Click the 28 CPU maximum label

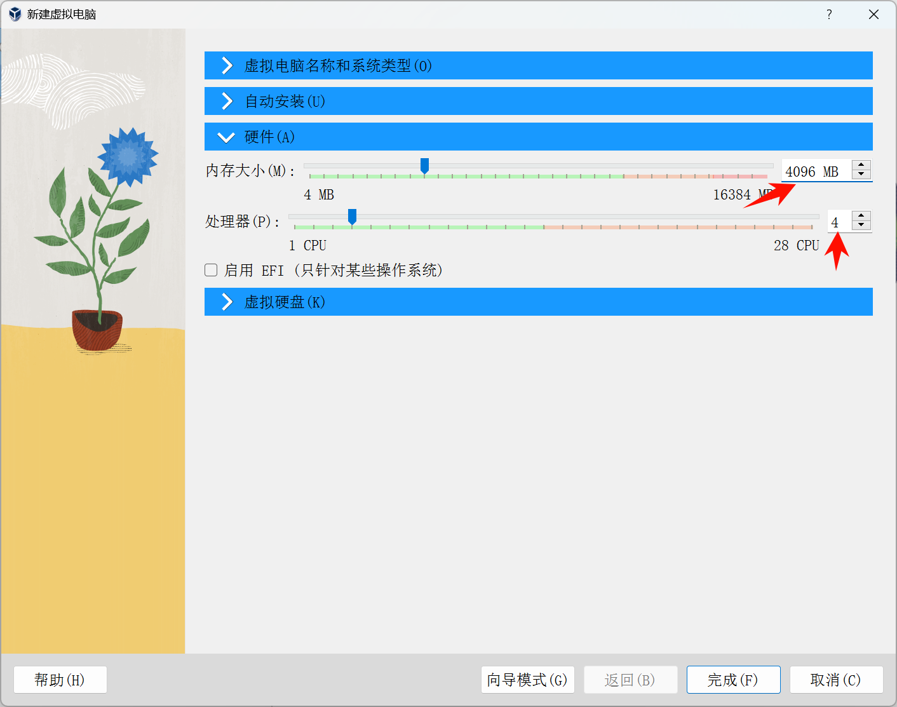coord(797,245)
